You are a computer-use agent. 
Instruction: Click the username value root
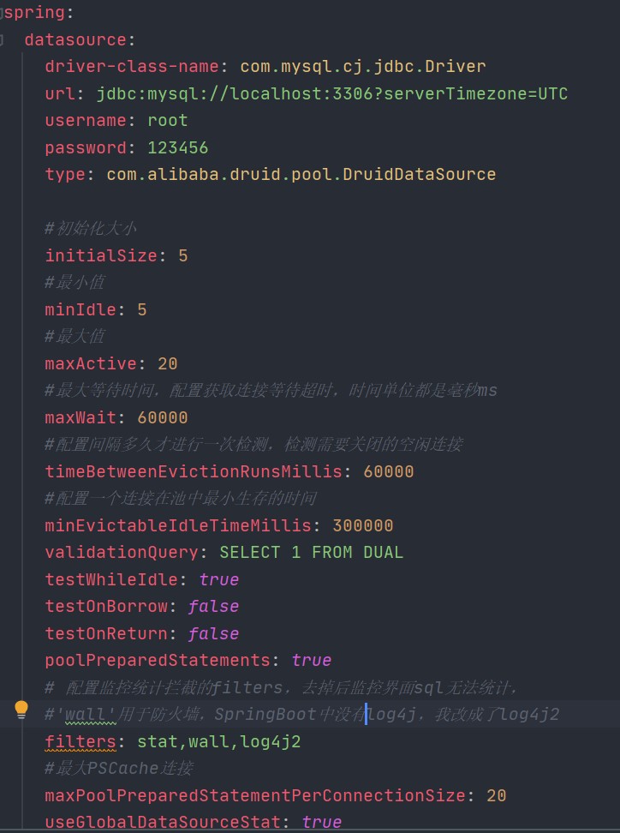(168, 121)
